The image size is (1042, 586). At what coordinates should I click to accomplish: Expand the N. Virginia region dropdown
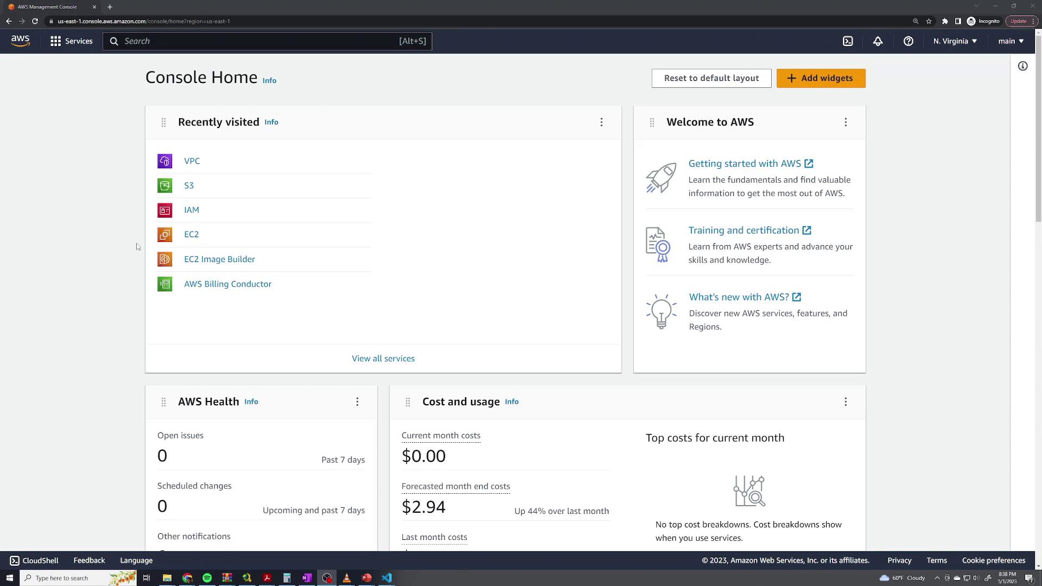(955, 41)
